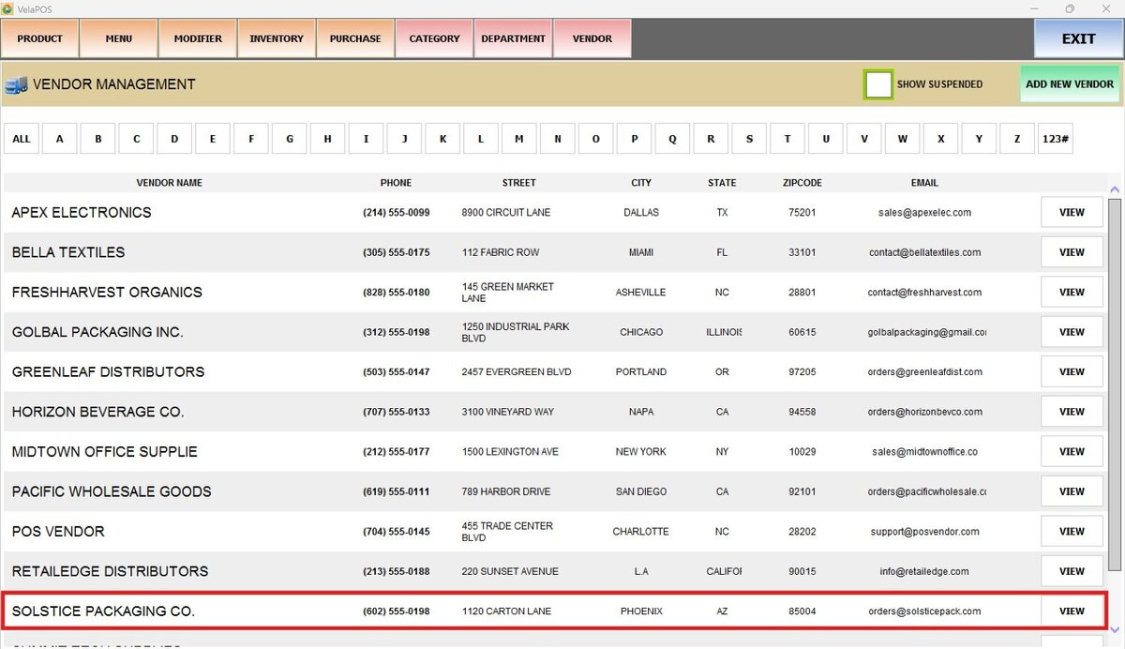Filter vendors by letter B

[x=98, y=139]
